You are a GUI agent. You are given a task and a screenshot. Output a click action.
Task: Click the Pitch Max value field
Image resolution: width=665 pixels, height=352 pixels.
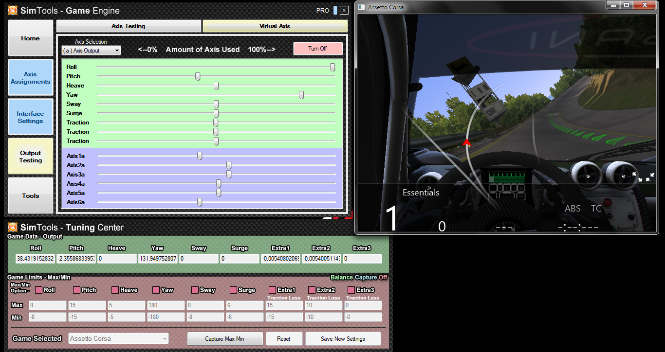click(x=87, y=305)
